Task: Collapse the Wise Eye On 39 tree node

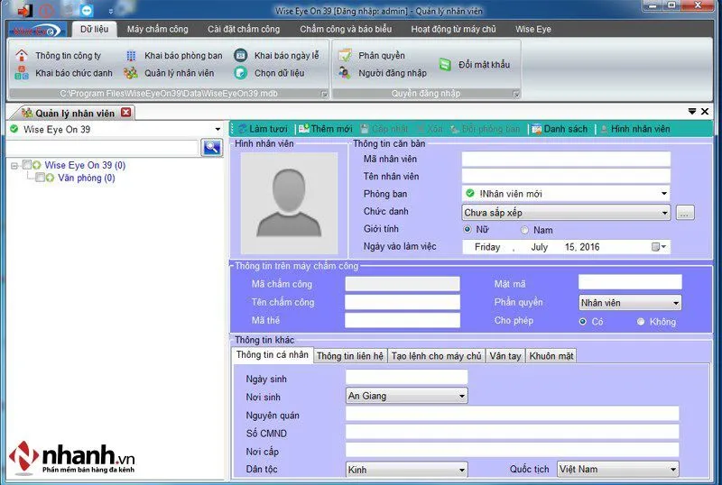Action: (x=14, y=166)
